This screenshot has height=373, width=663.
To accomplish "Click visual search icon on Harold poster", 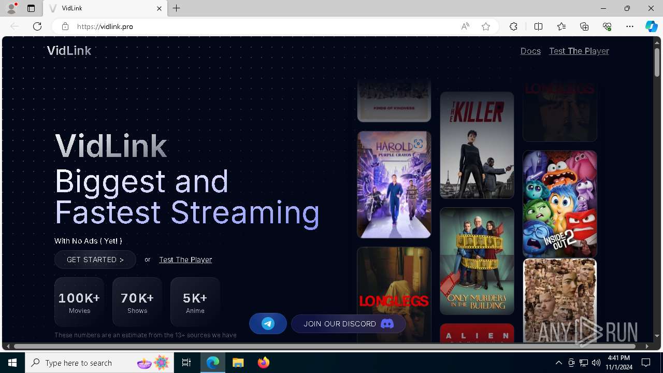I will coord(418,144).
